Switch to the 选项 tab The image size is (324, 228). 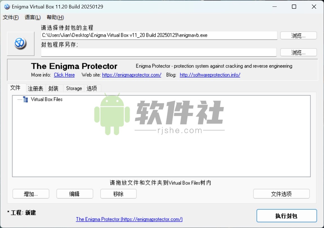(92, 88)
